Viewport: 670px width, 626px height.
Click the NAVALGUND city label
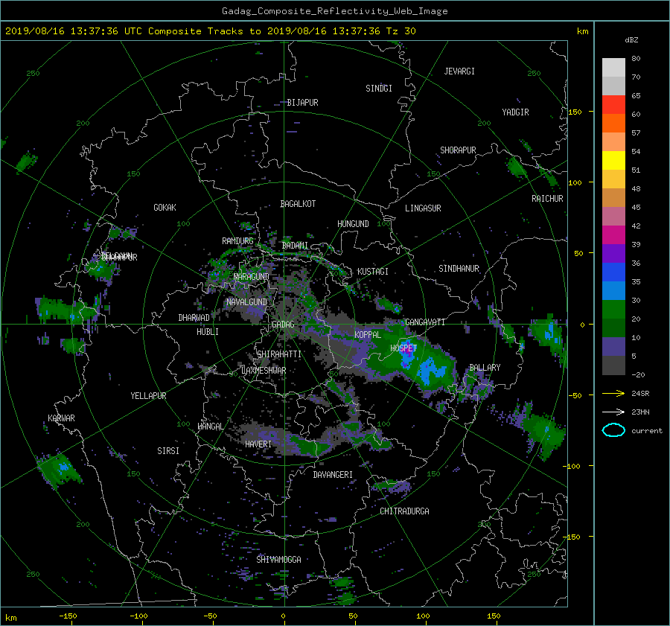pyautogui.click(x=246, y=302)
